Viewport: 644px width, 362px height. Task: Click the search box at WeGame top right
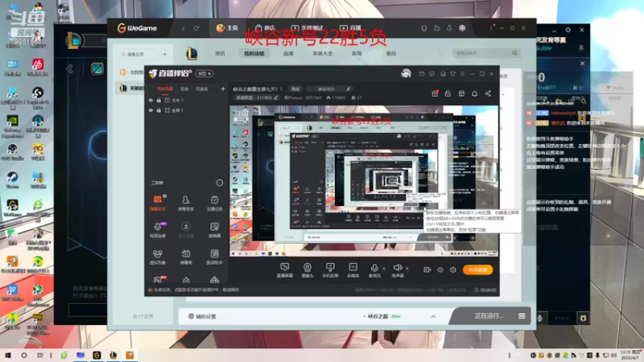click(x=487, y=53)
